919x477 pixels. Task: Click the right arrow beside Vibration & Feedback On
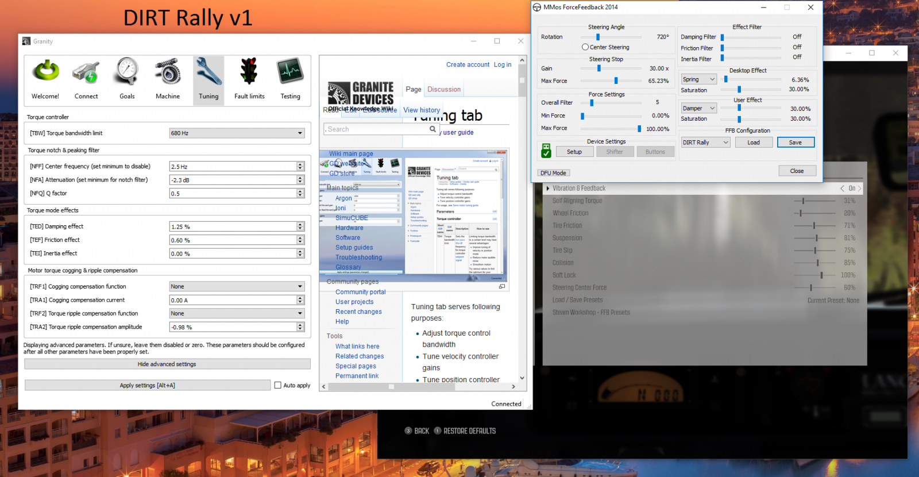(x=859, y=189)
